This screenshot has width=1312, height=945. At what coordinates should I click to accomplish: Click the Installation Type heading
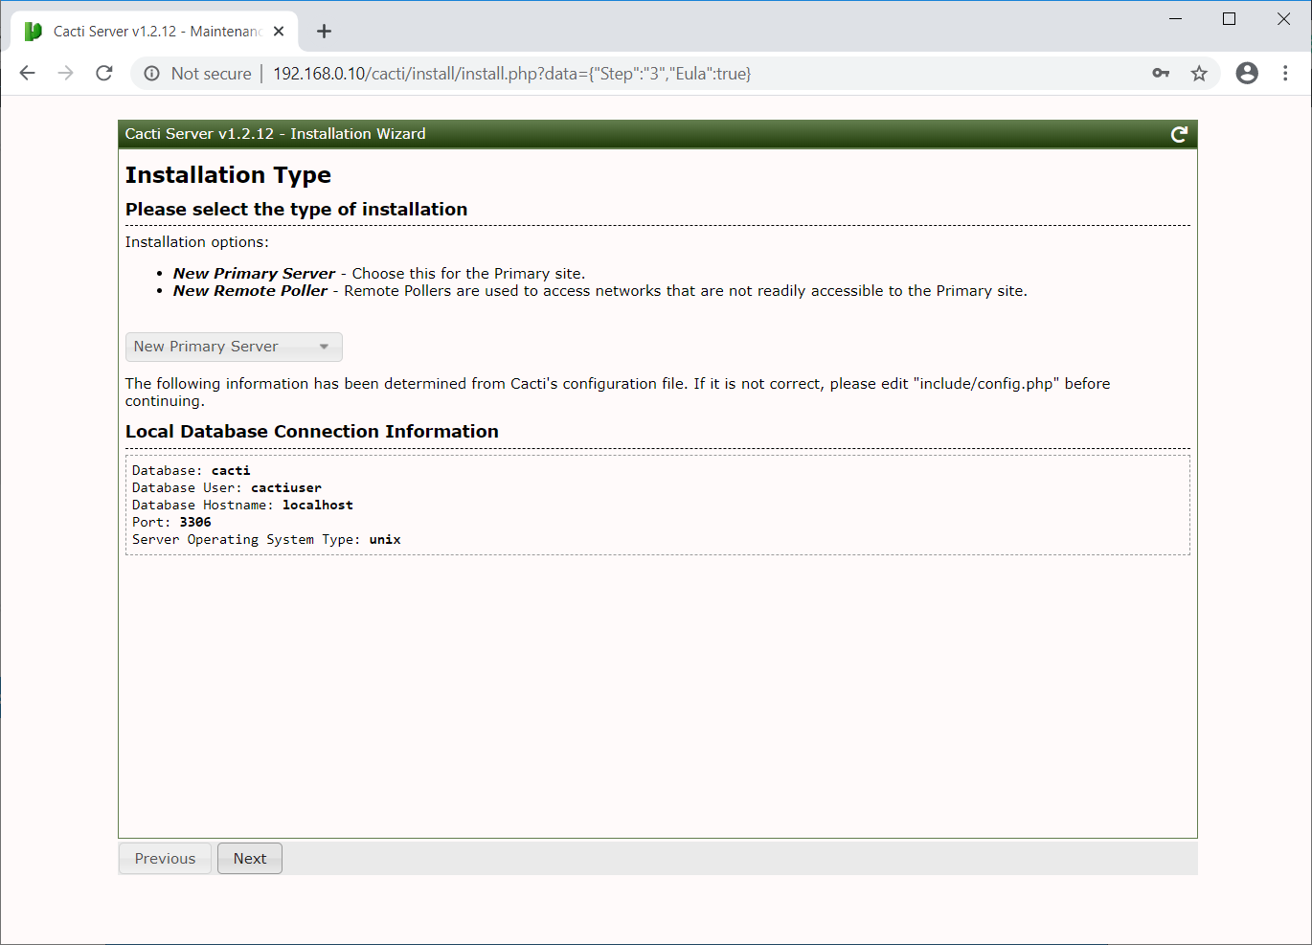pos(228,175)
